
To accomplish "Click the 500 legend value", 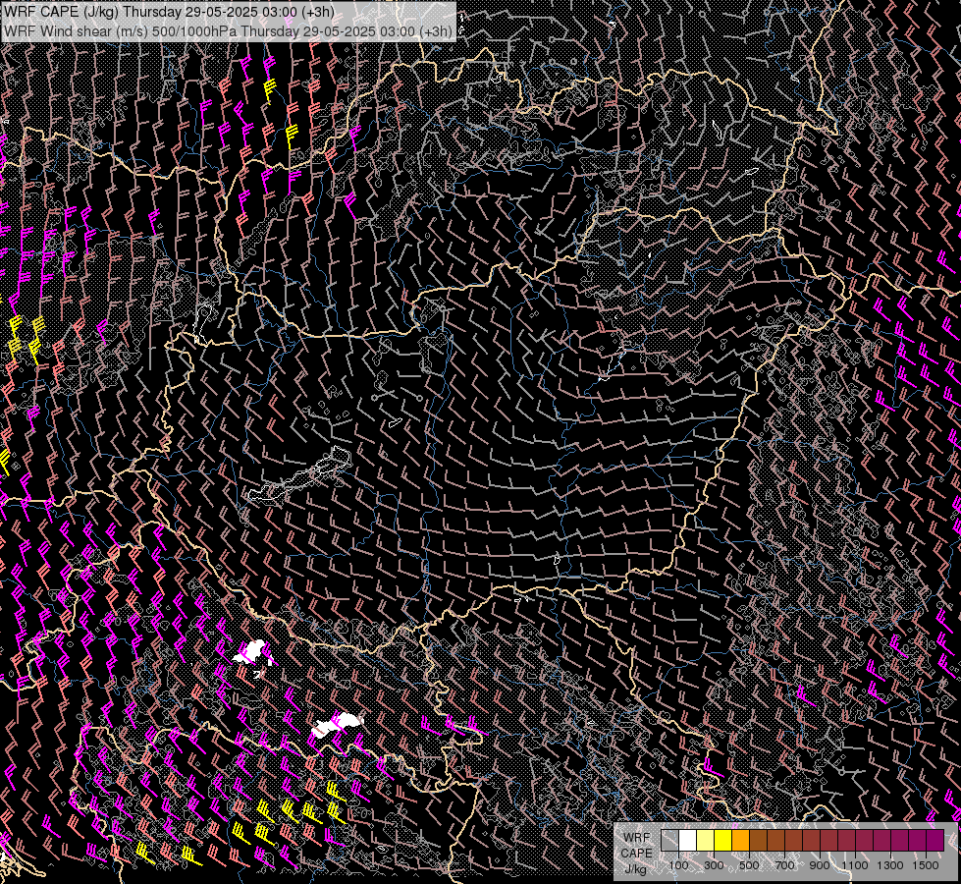I will pos(749,865).
